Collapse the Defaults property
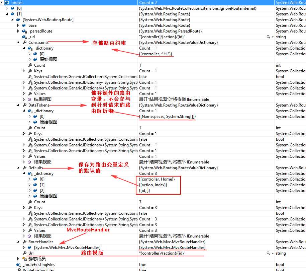The image size is (306, 271). 18,167
